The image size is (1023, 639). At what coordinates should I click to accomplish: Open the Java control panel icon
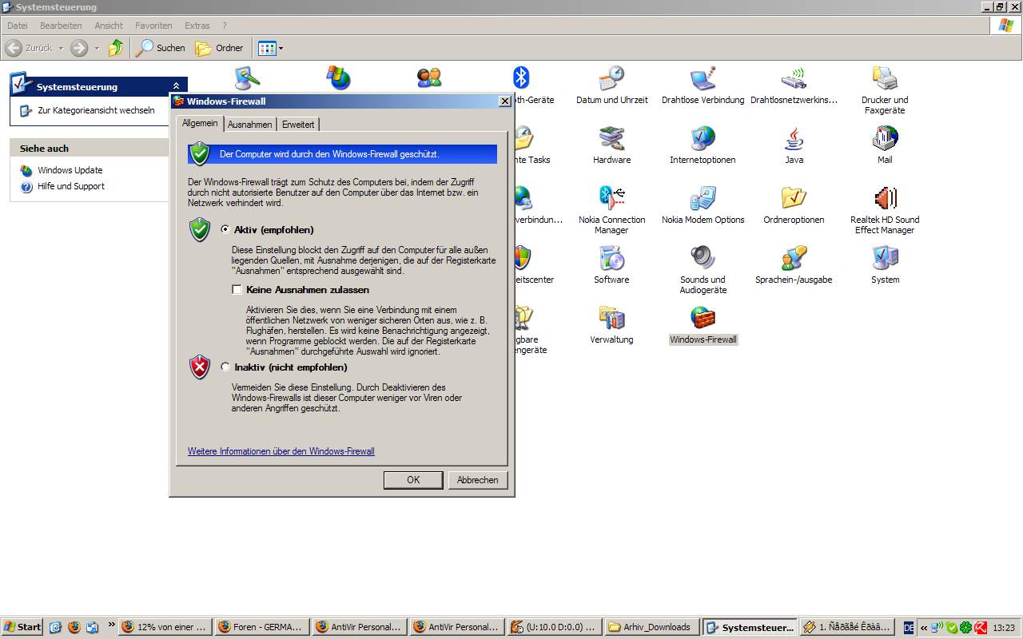coord(794,145)
